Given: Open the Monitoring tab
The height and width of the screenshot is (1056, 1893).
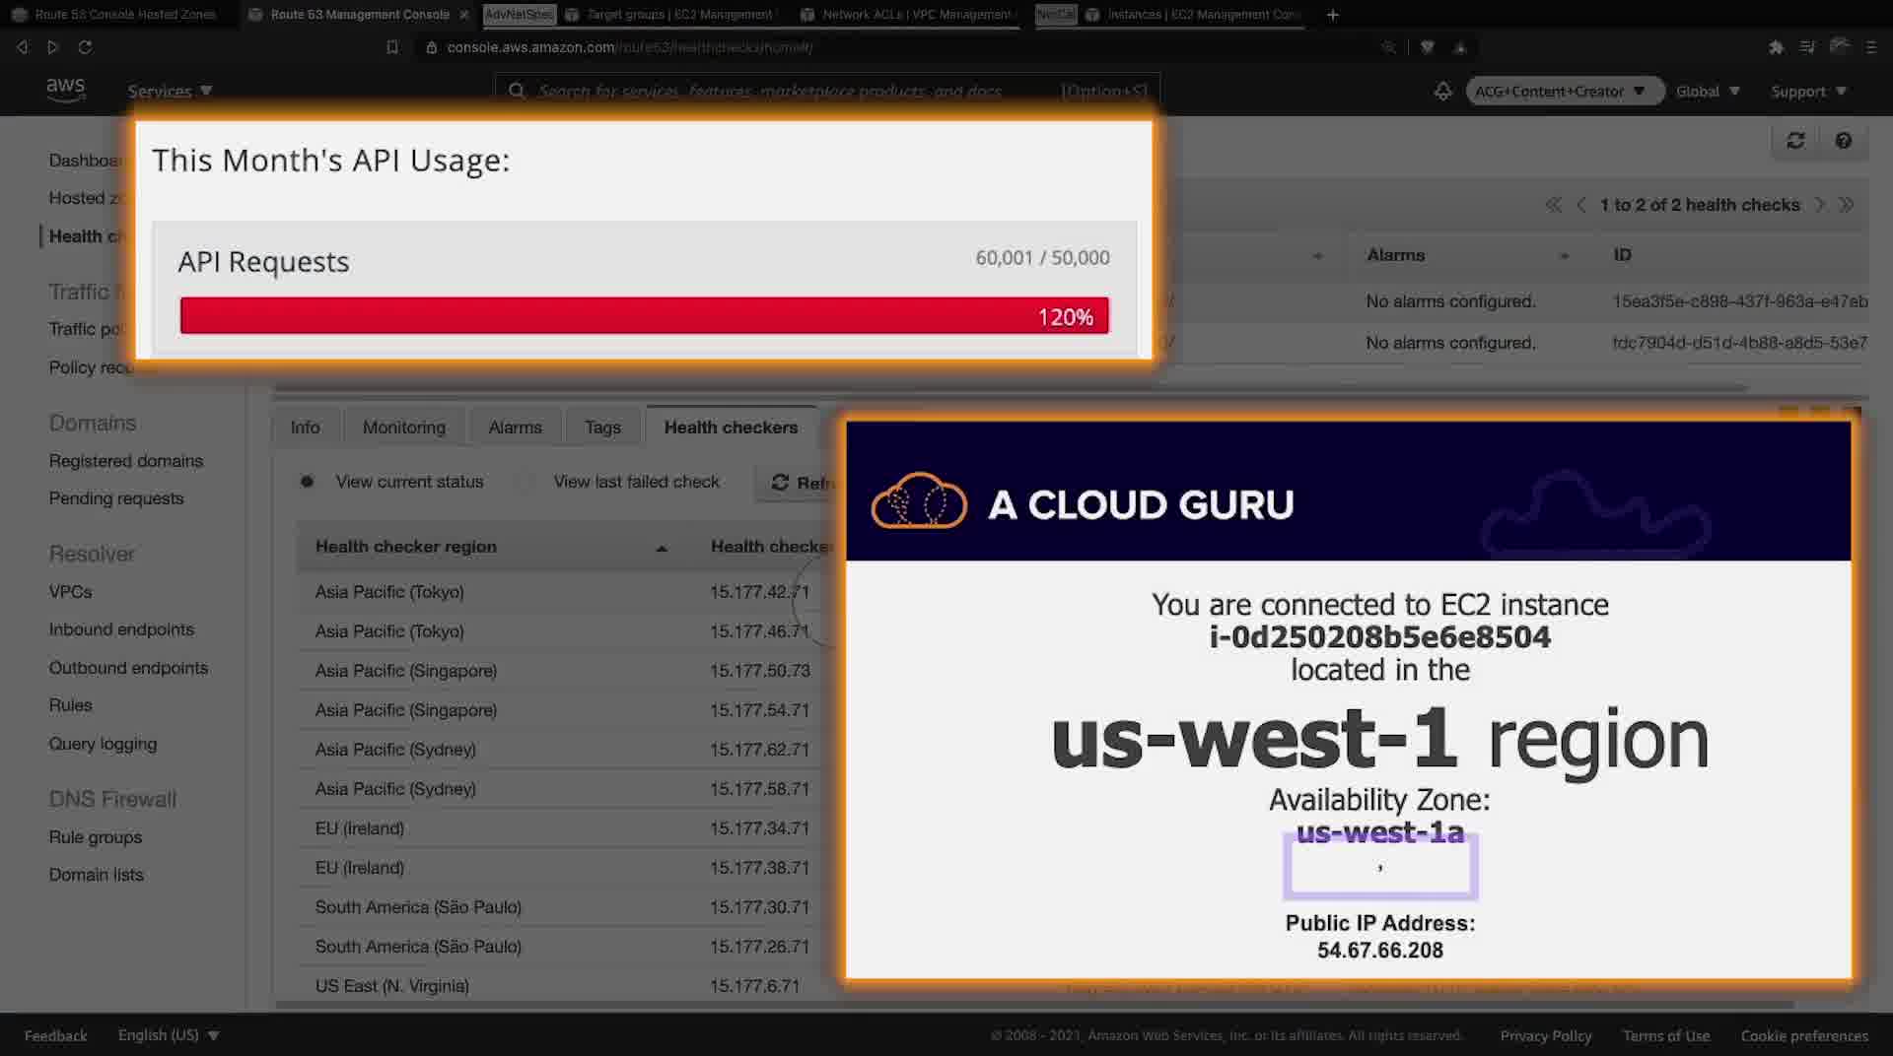Looking at the screenshot, I should click(404, 428).
